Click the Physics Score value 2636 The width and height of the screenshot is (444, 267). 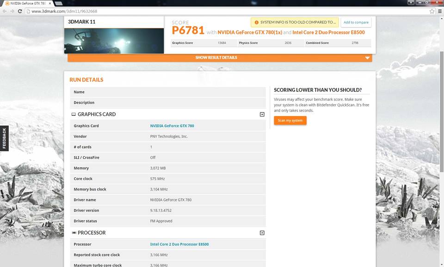(x=288, y=43)
